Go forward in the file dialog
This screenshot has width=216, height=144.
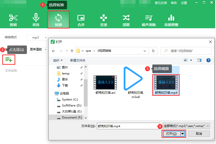(61, 51)
